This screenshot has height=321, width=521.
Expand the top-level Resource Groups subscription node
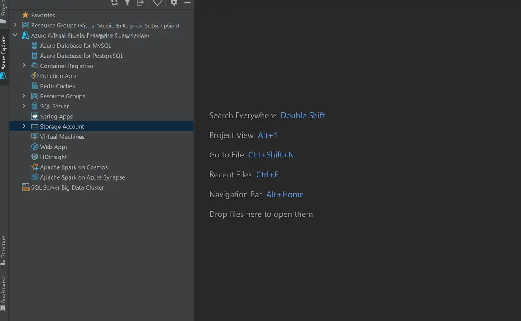[x=15, y=25]
